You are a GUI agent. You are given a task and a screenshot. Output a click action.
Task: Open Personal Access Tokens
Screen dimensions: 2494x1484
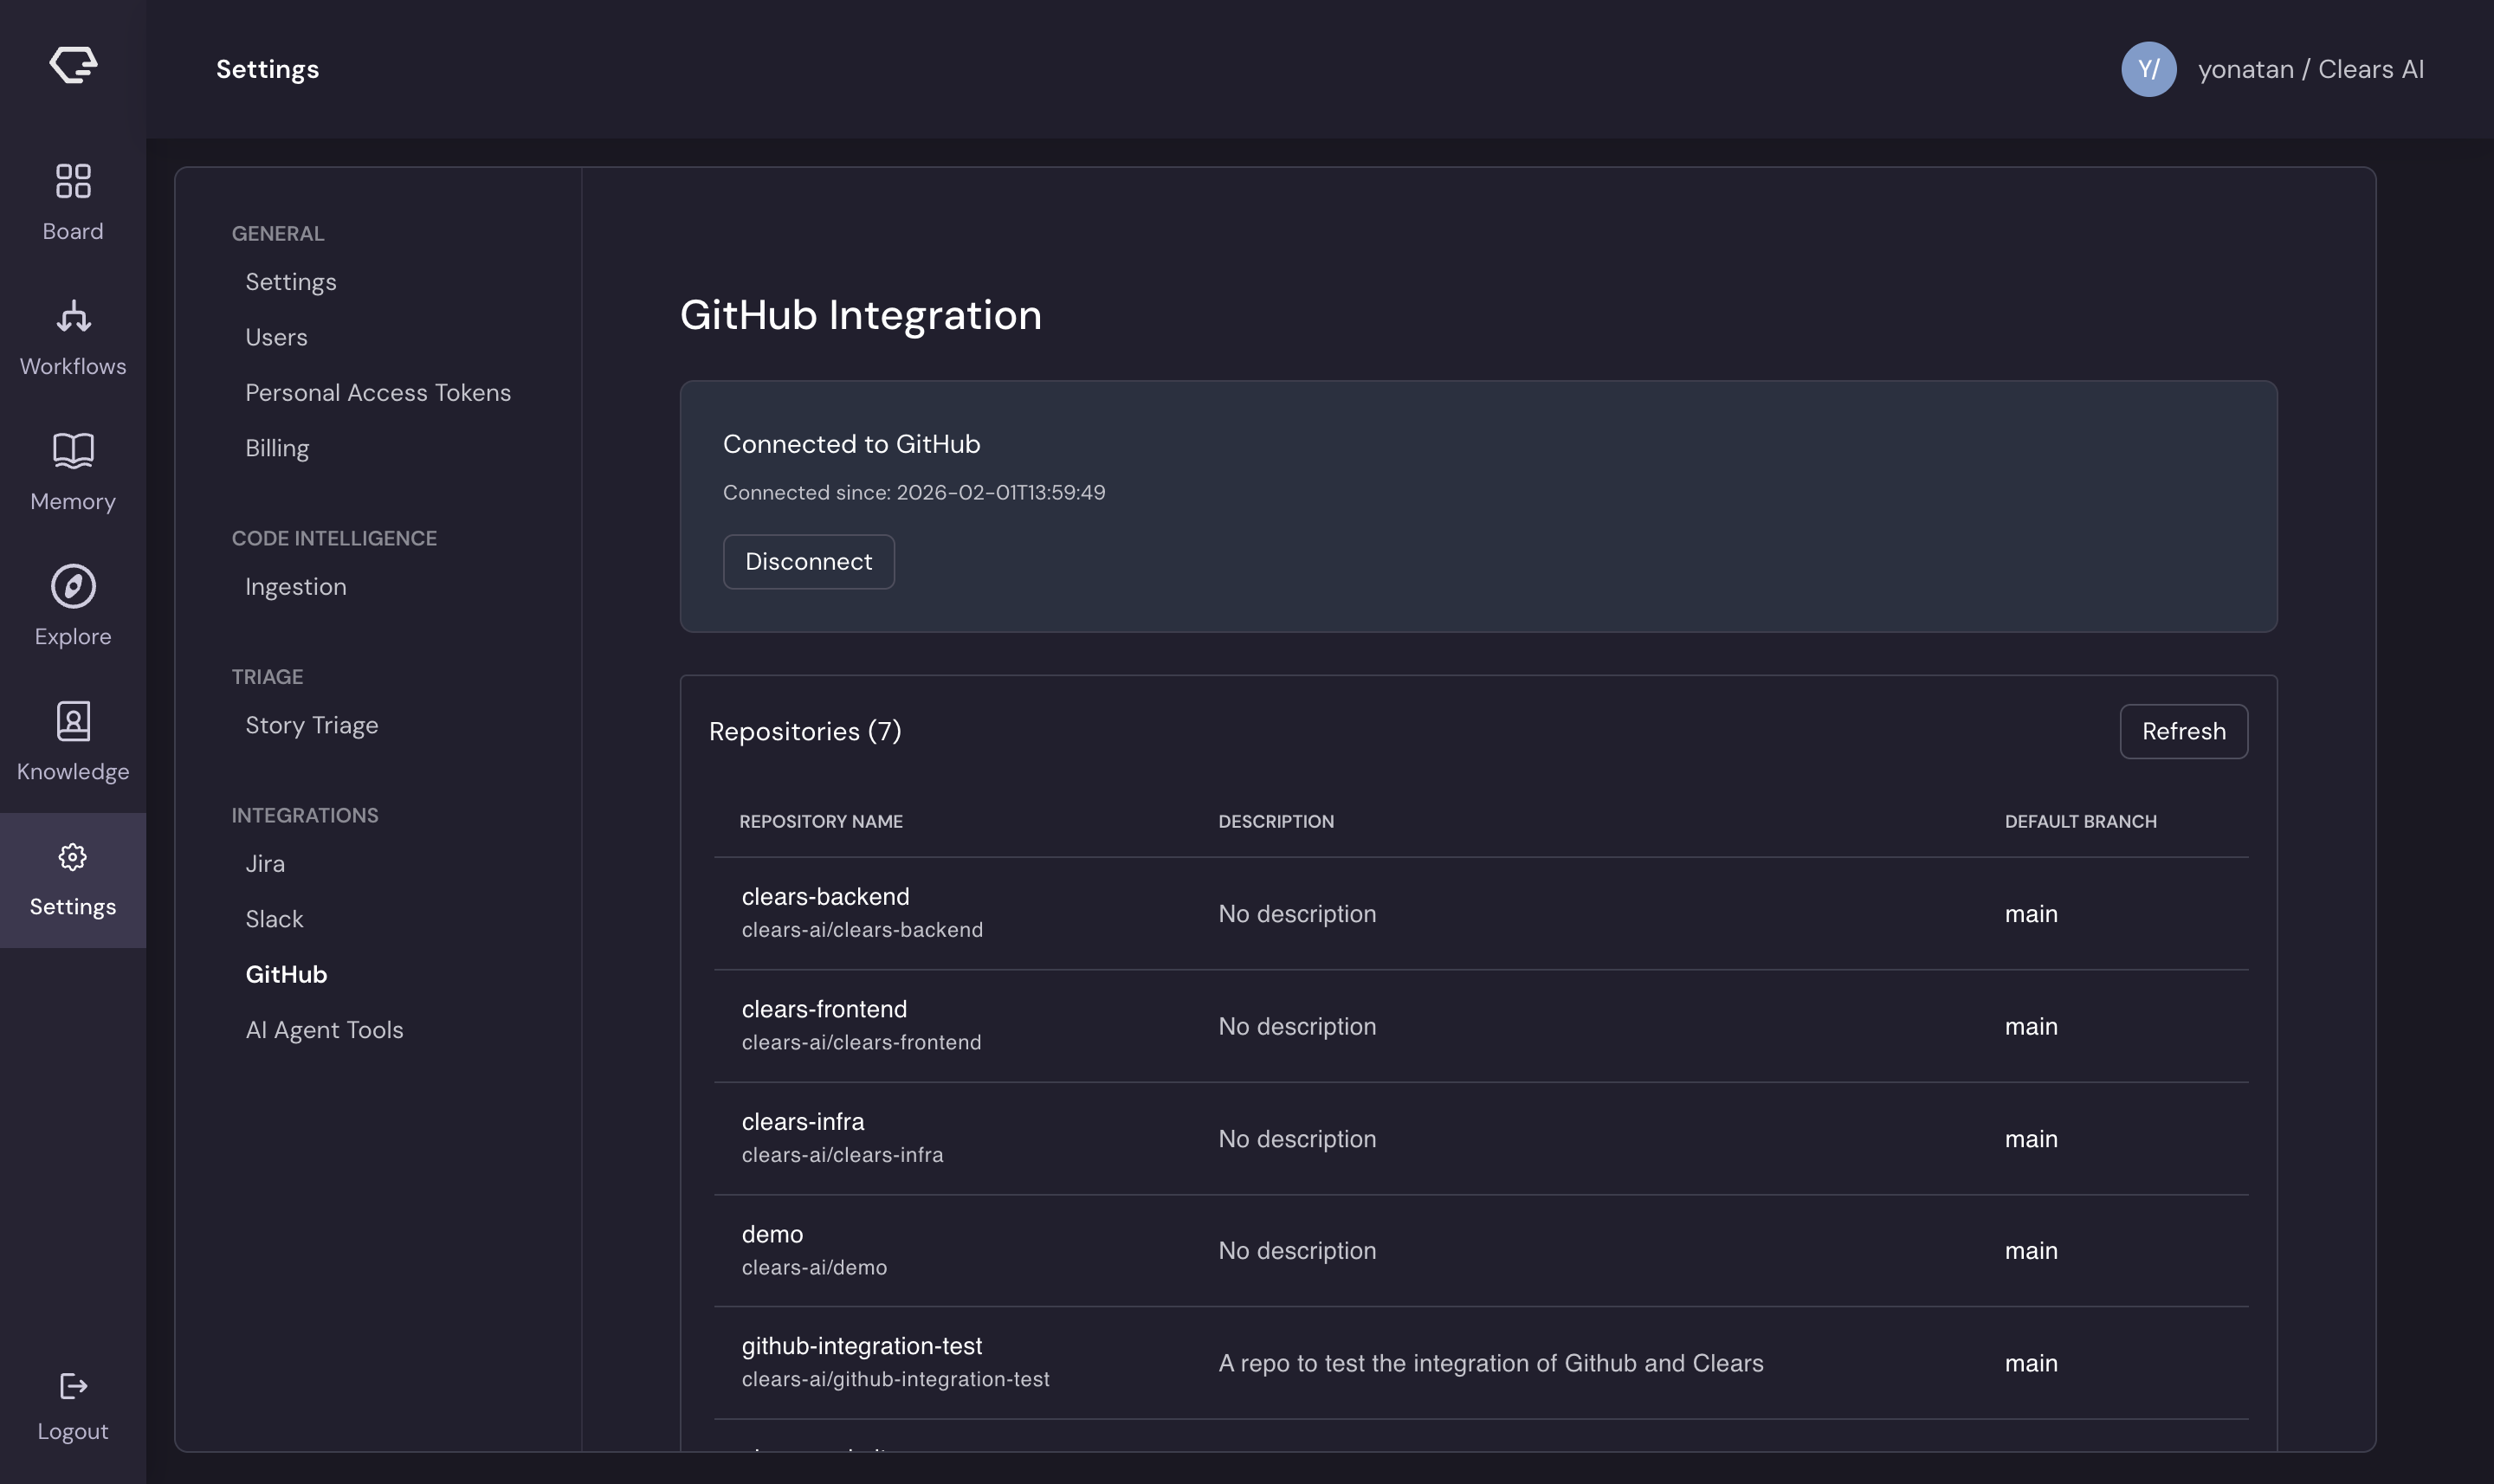click(x=378, y=393)
